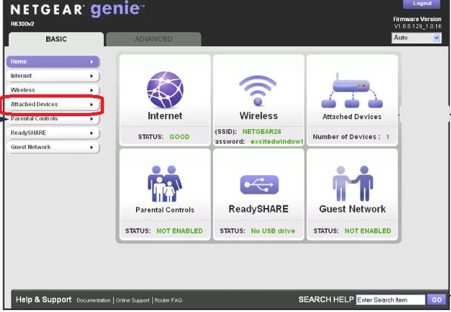Click the GO search button
Screen dimensions: 451x312
coord(436,300)
